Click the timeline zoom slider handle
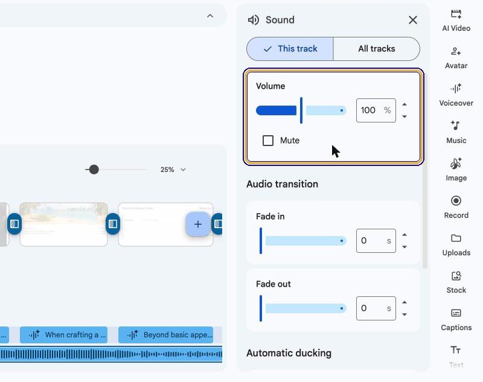Viewport: 483px width, 382px height. (x=94, y=170)
